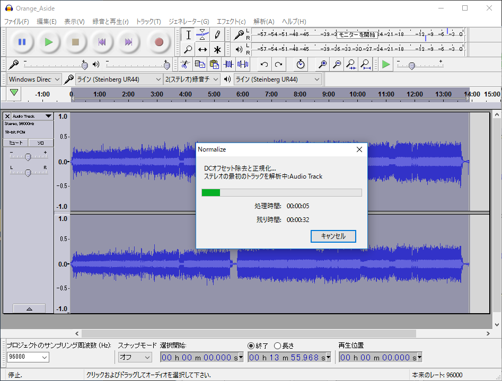This screenshot has height=381, width=502.
Task: Click Fit Selection zoom icon
Action: [x=351, y=64]
